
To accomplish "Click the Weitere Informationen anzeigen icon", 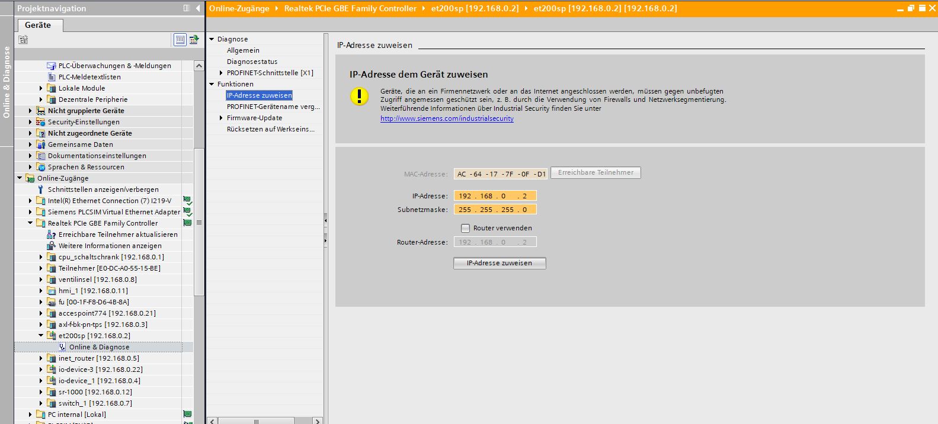I will [x=52, y=246].
